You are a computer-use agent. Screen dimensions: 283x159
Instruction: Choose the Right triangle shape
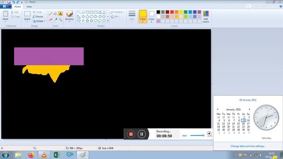(x=79, y=17)
